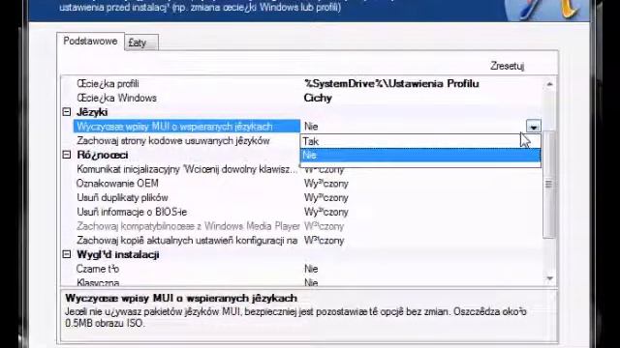Open the dropdown arrow beside the Nie value

[534, 127]
